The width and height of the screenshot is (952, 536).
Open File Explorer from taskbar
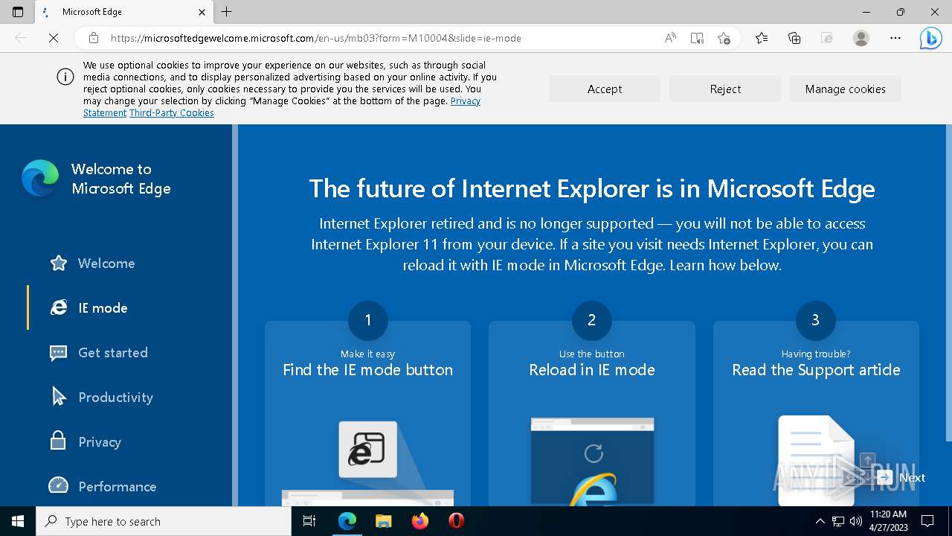(x=383, y=521)
